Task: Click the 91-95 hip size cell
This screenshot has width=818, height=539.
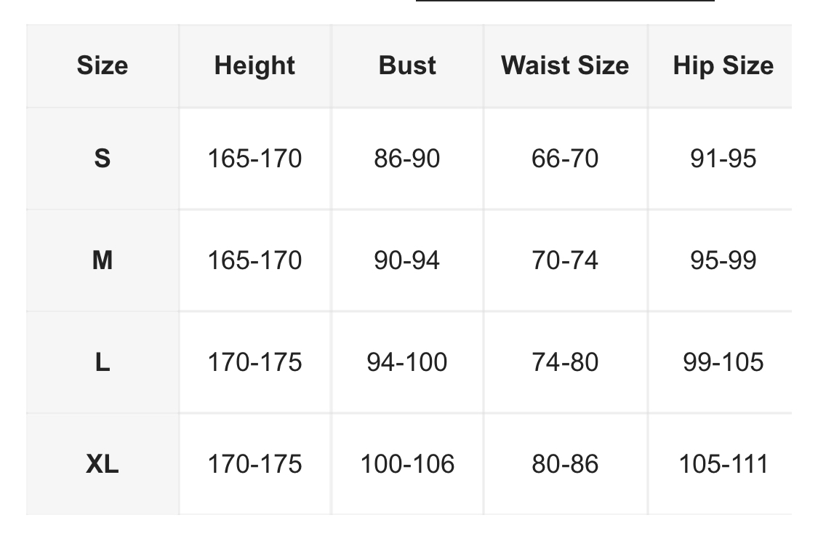Action: (x=723, y=159)
